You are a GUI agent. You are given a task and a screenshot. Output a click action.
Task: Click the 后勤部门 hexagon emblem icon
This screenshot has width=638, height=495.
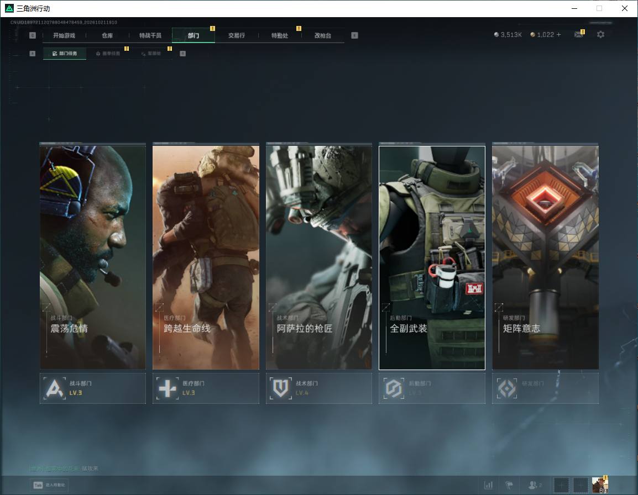coord(394,388)
